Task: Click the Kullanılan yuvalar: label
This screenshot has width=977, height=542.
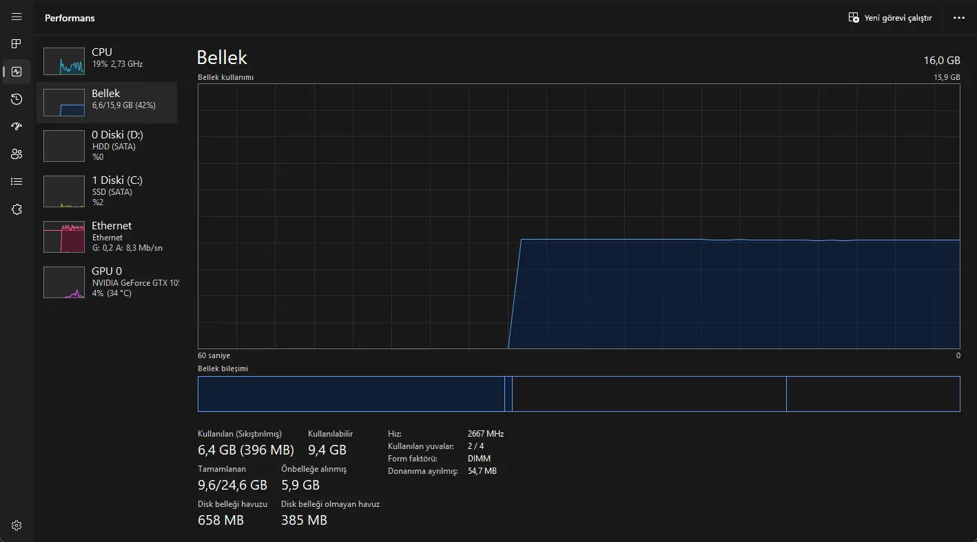Action: [x=420, y=446]
